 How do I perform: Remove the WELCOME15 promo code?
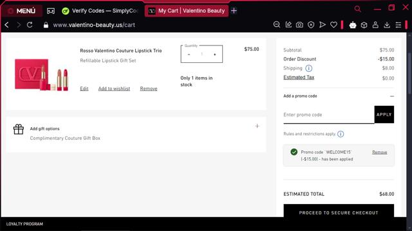tap(379, 152)
